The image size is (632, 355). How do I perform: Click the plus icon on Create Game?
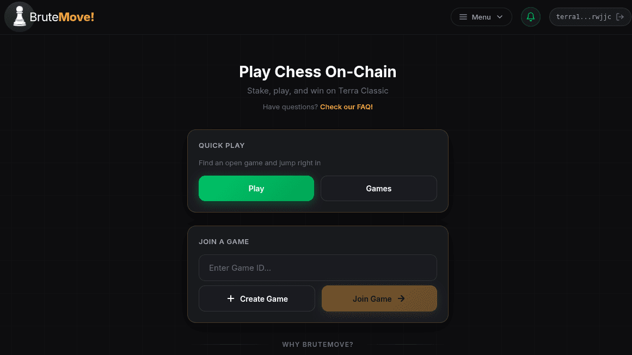[231, 298]
